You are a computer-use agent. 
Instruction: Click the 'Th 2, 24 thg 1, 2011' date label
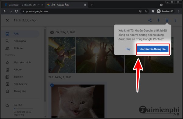click(60, 77)
